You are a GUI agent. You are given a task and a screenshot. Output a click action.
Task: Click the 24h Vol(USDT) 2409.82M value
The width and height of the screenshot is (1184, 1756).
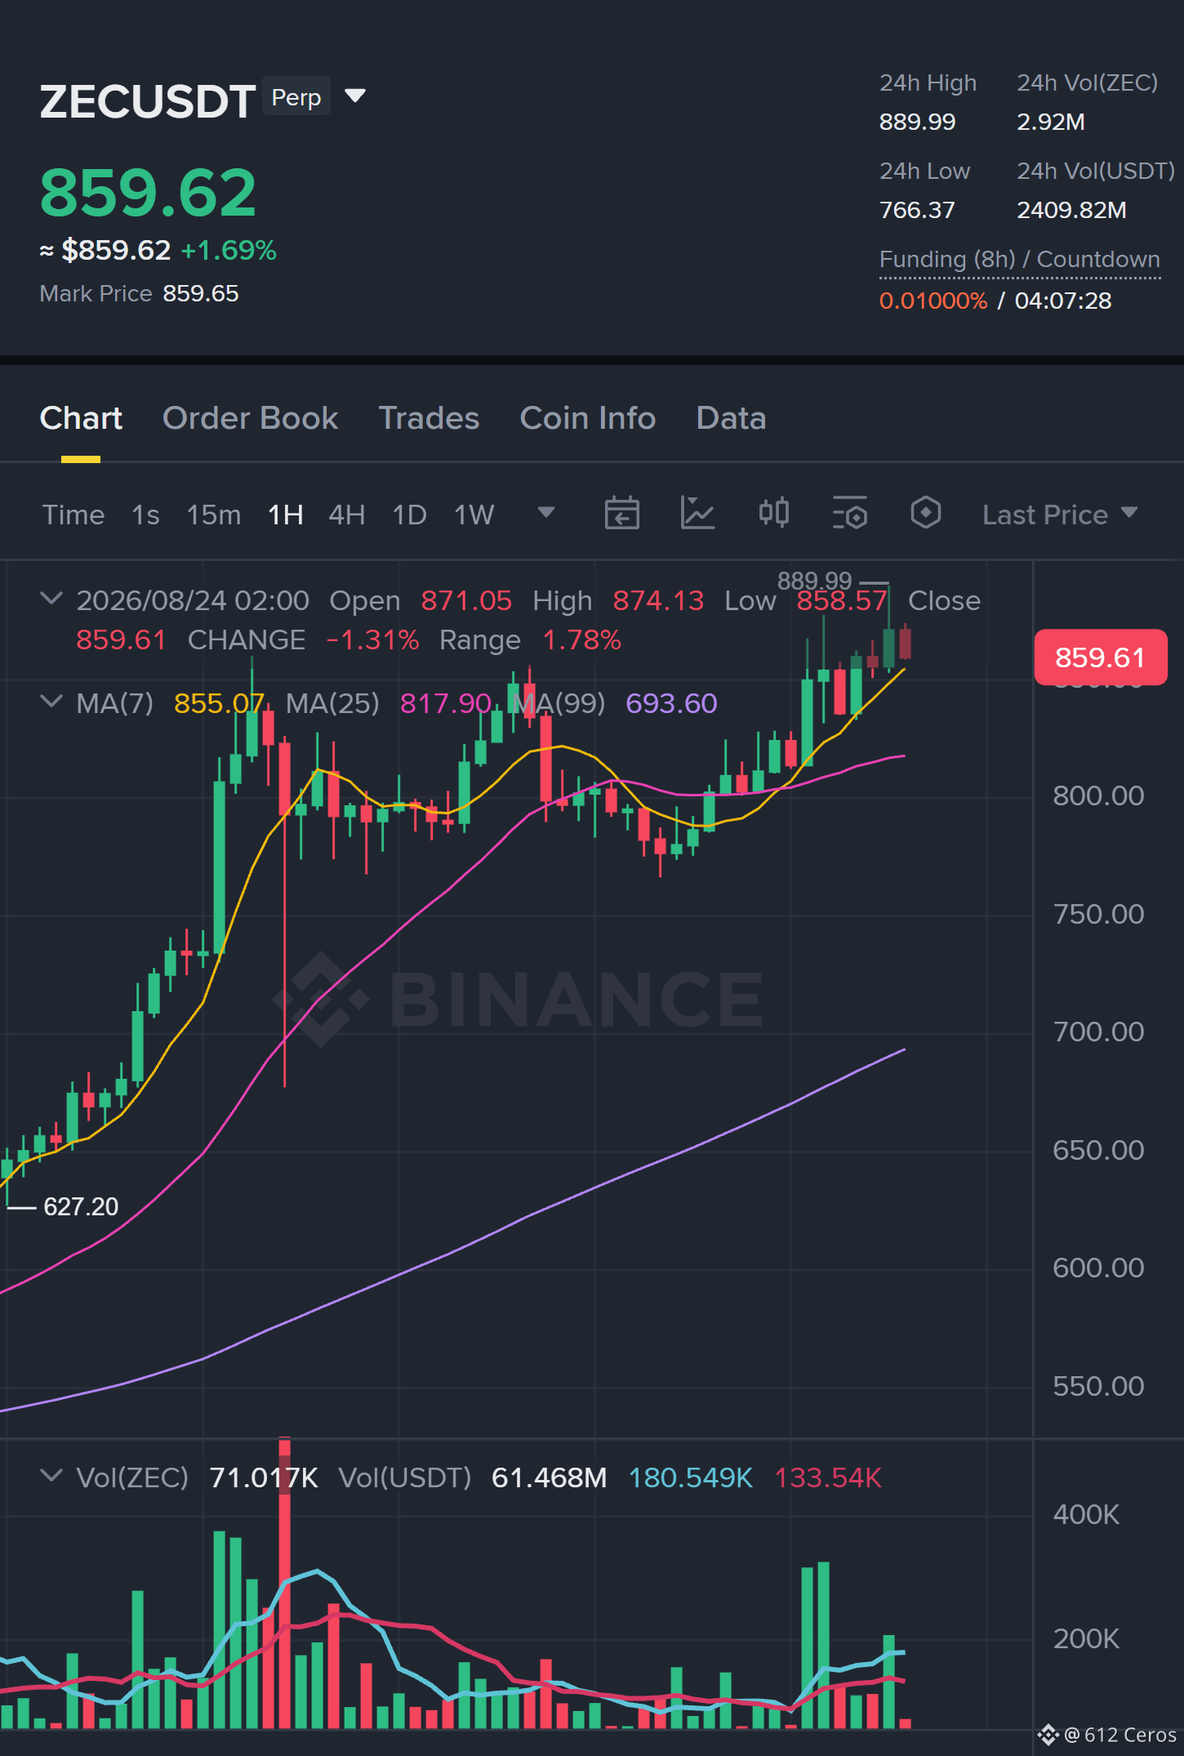point(1071,210)
